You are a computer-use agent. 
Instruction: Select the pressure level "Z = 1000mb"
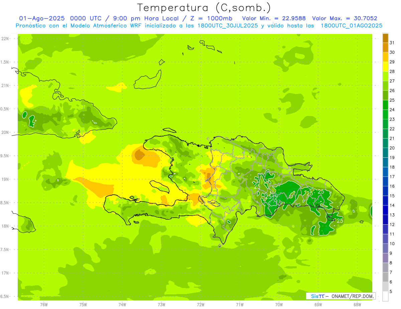pos(211,18)
